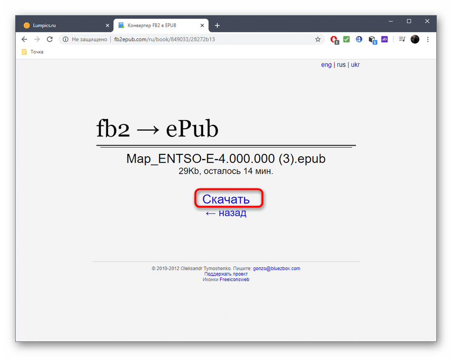
Task: Open the red ad blocker extension icon
Action: tap(334, 40)
